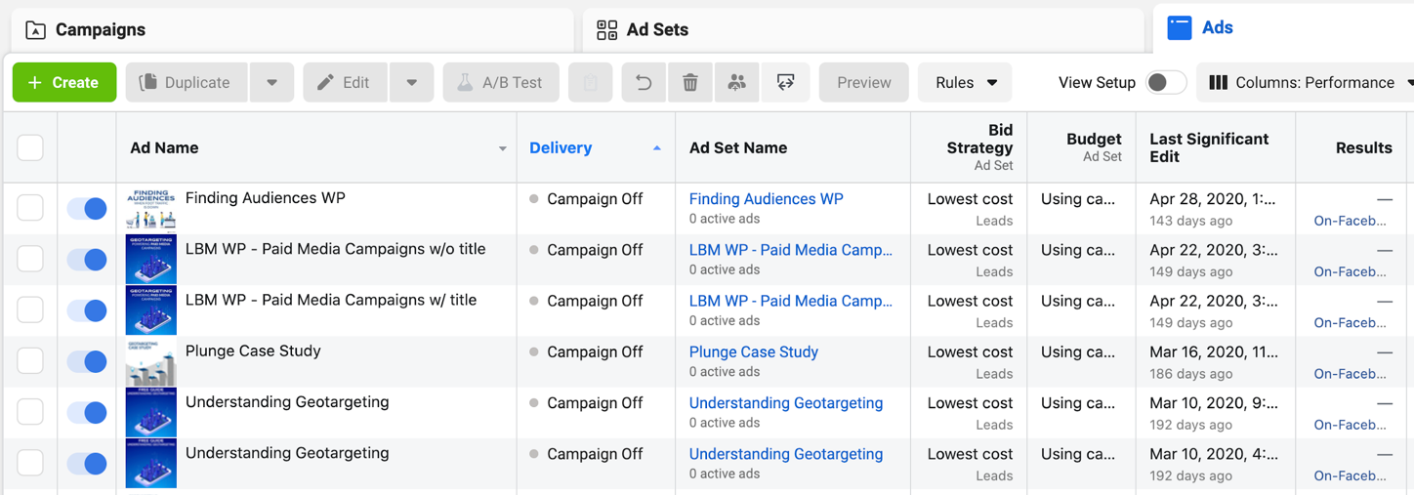1414x495 pixels.
Task: Switch to the Ad Sets tab
Action: [863, 30]
